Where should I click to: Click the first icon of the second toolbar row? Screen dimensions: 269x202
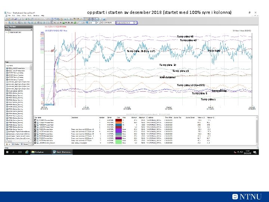pos(6,23)
